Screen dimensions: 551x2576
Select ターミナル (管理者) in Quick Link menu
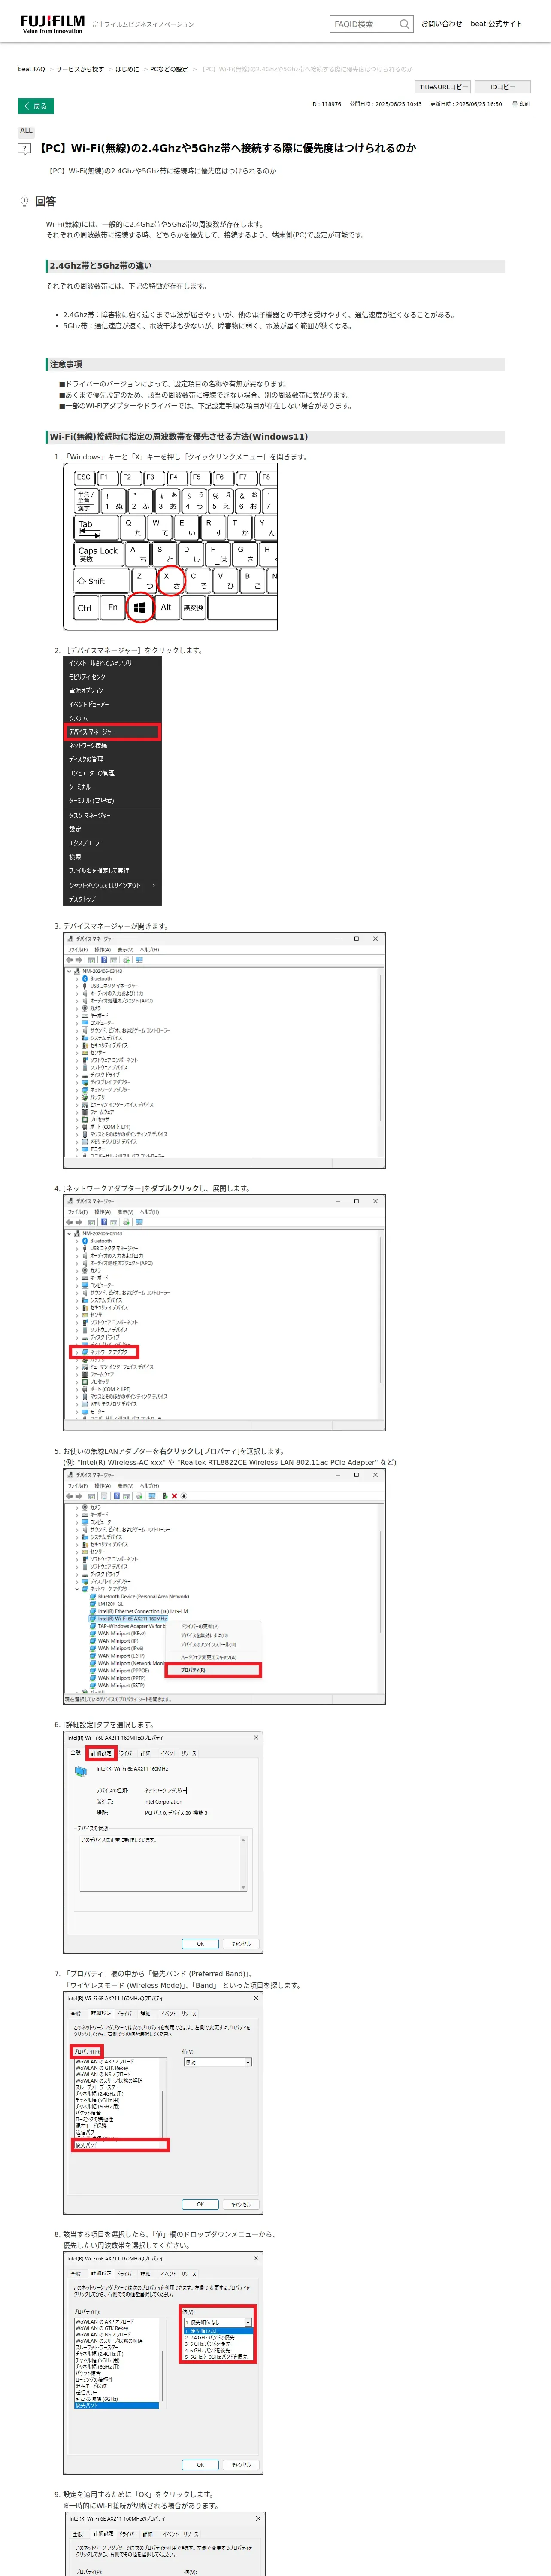tap(113, 801)
